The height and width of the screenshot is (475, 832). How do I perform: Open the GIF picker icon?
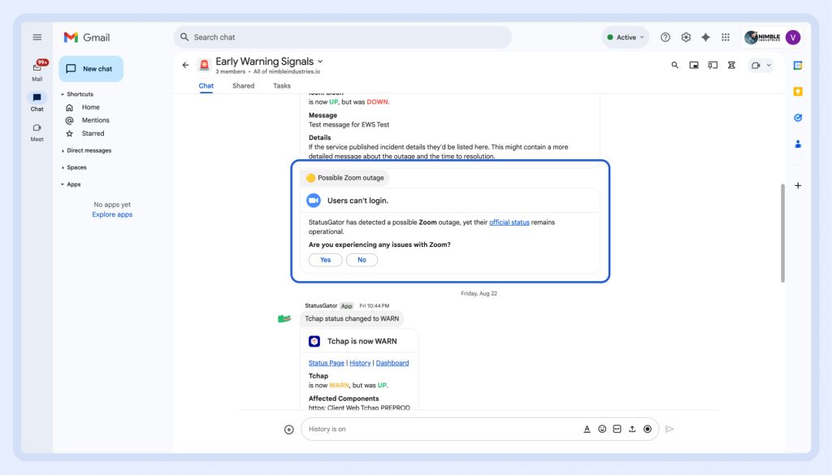click(x=617, y=429)
